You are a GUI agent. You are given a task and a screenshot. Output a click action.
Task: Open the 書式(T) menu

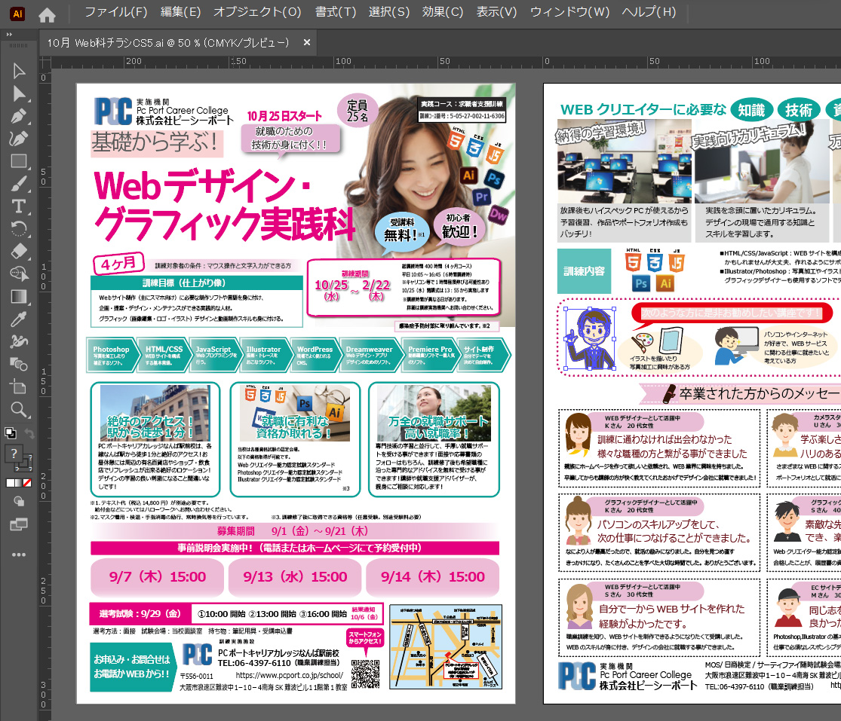[x=336, y=12]
